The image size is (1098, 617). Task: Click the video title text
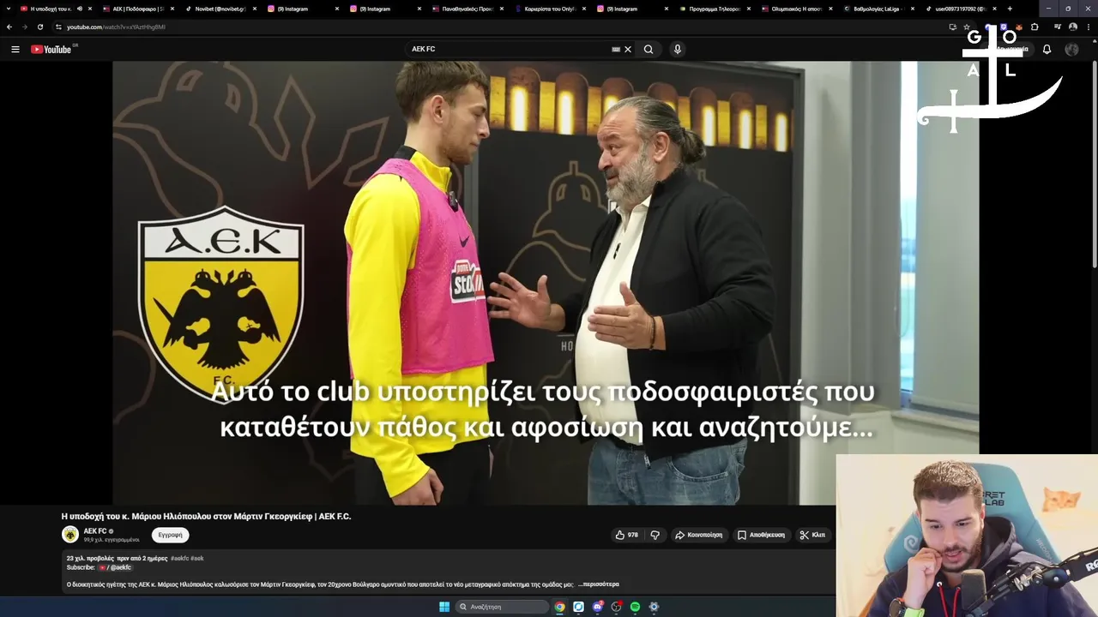point(206,517)
